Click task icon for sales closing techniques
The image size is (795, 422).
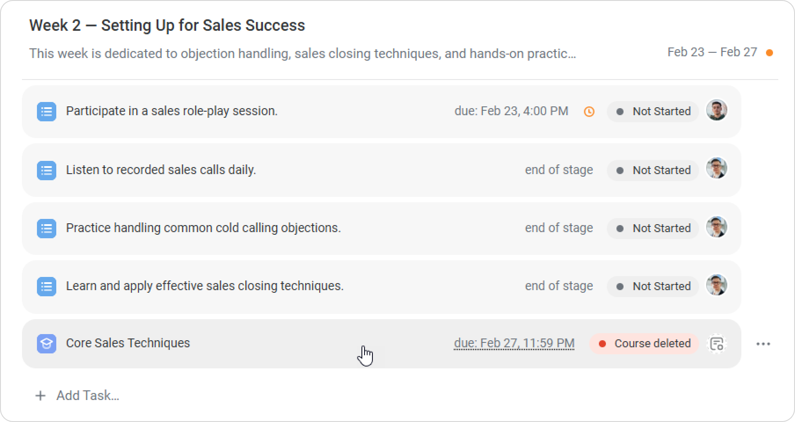pyautogui.click(x=47, y=287)
